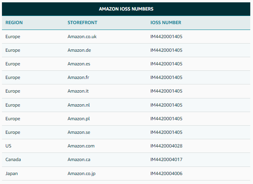Click IOSS number IM4420004028
Screen dimensions: 253x184
point(166,146)
